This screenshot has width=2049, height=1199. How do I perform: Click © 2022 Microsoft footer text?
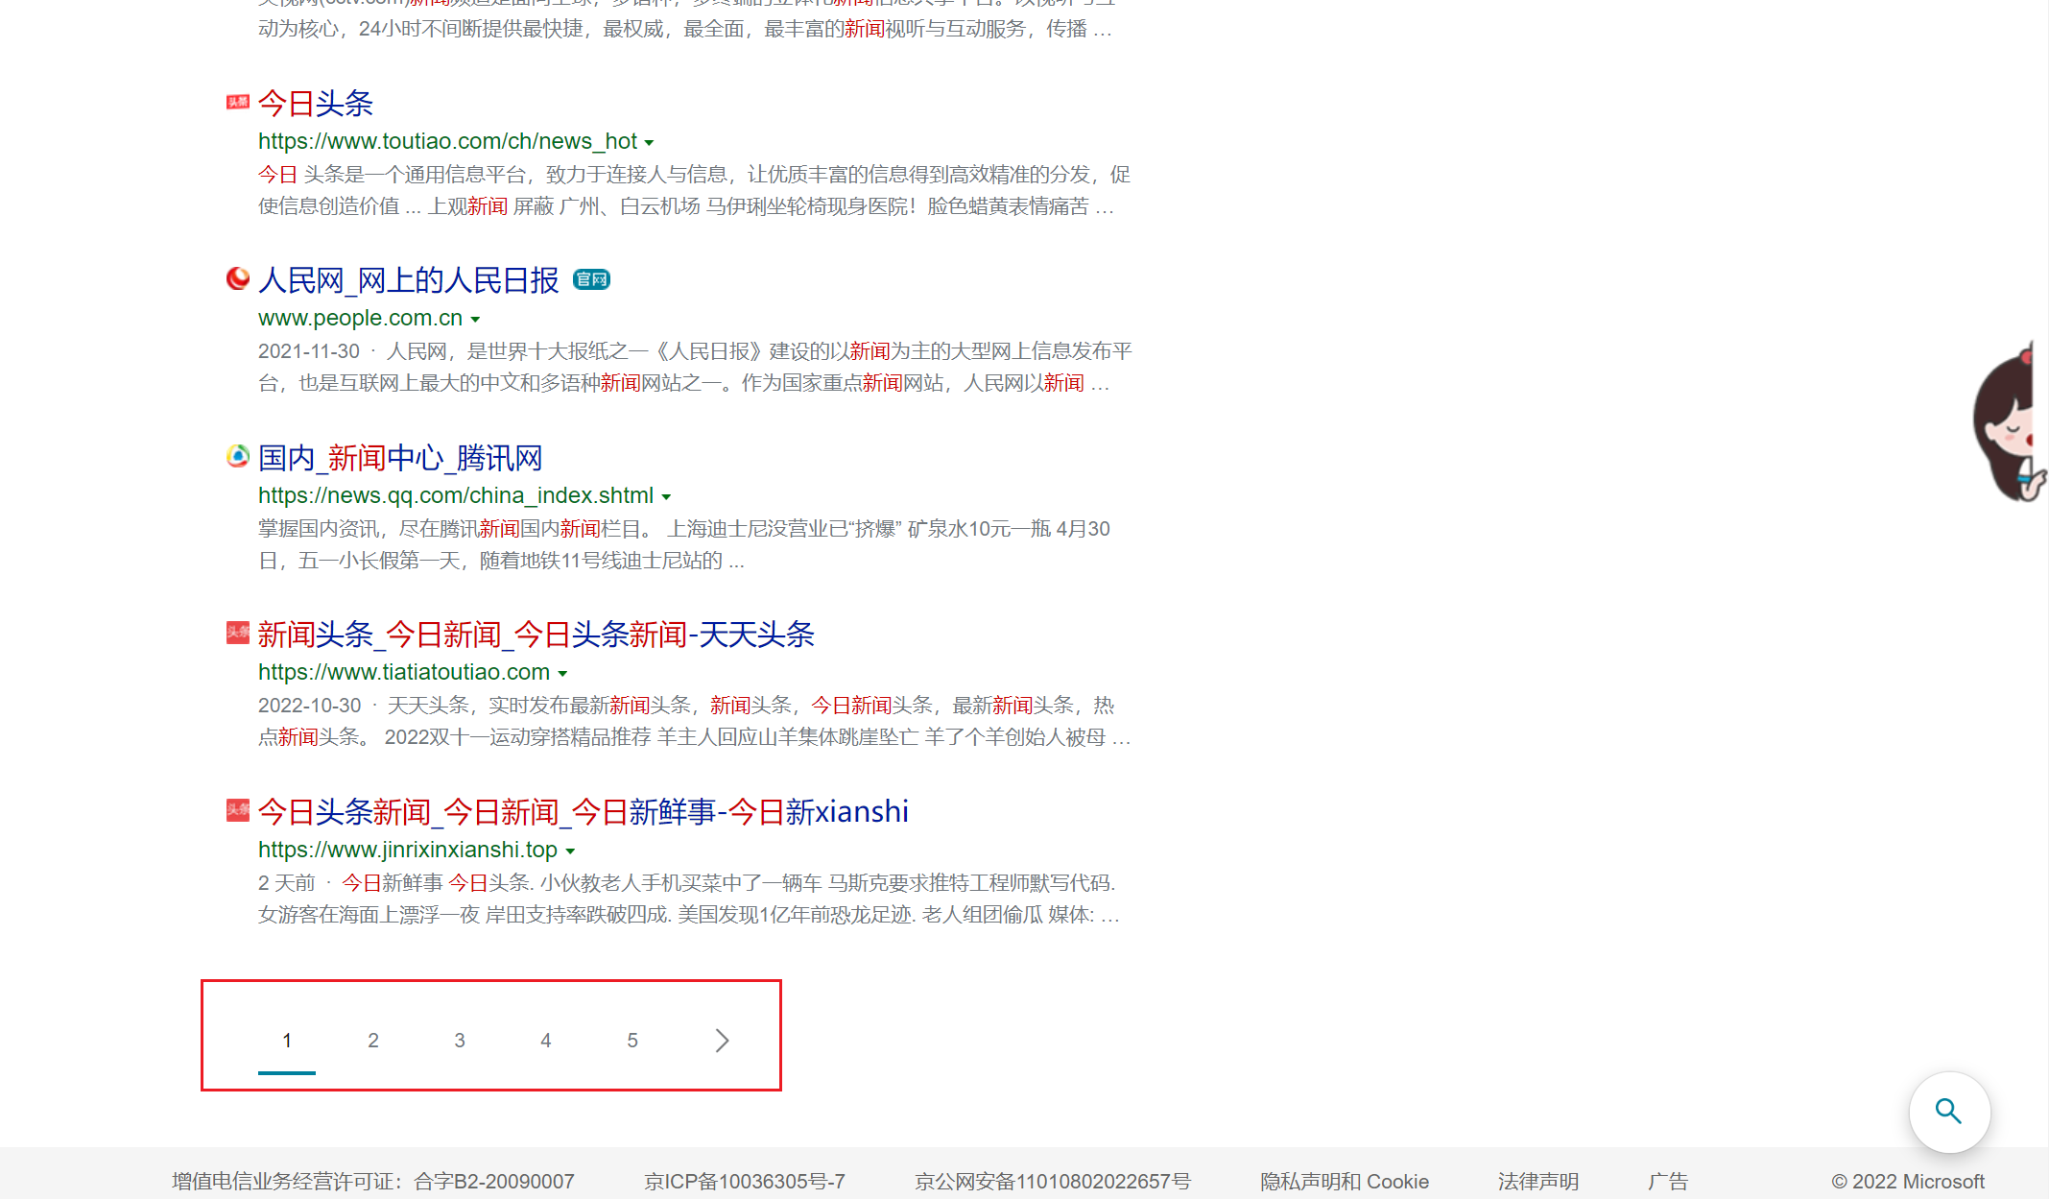click(x=1908, y=1182)
